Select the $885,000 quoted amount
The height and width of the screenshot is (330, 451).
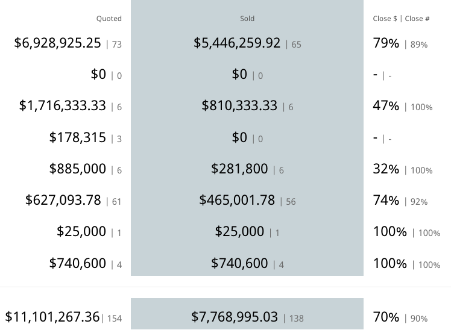pyautogui.click(x=78, y=169)
